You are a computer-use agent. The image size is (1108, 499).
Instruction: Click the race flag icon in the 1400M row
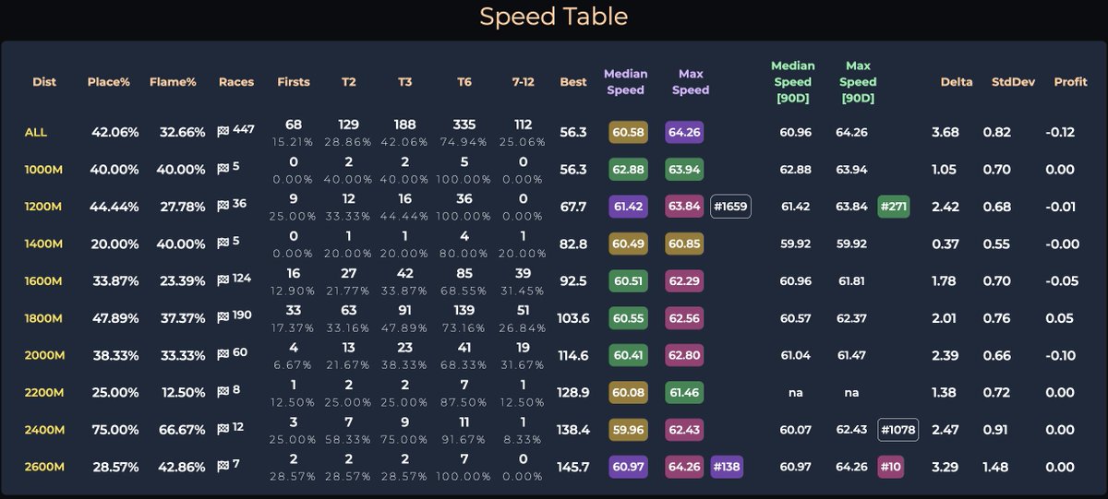(223, 243)
